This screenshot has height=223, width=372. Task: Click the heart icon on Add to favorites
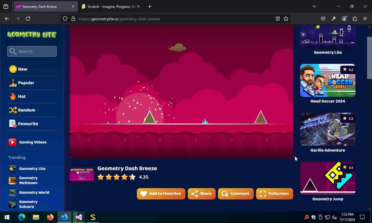click(x=144, y=194)
